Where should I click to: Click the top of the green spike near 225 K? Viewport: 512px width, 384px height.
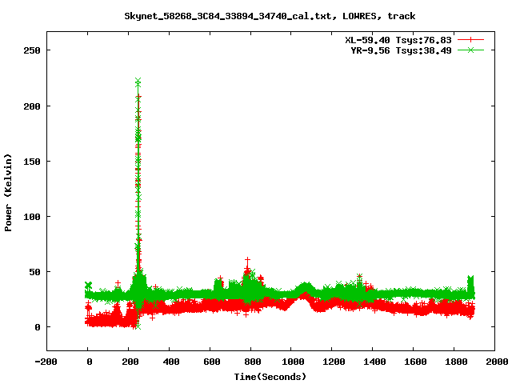click(x=138, y=81)
